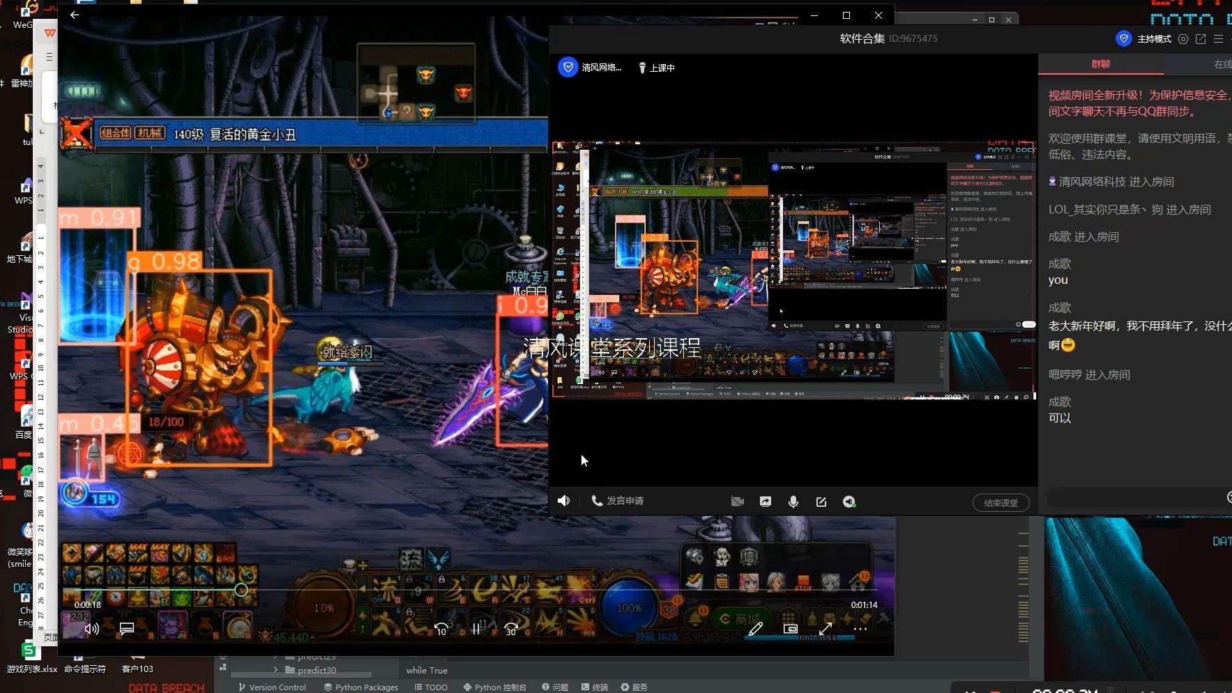This screenshot has height=693, width=1232.
Task: Click the classroom speaker volume icon
Action: (563, 501)
